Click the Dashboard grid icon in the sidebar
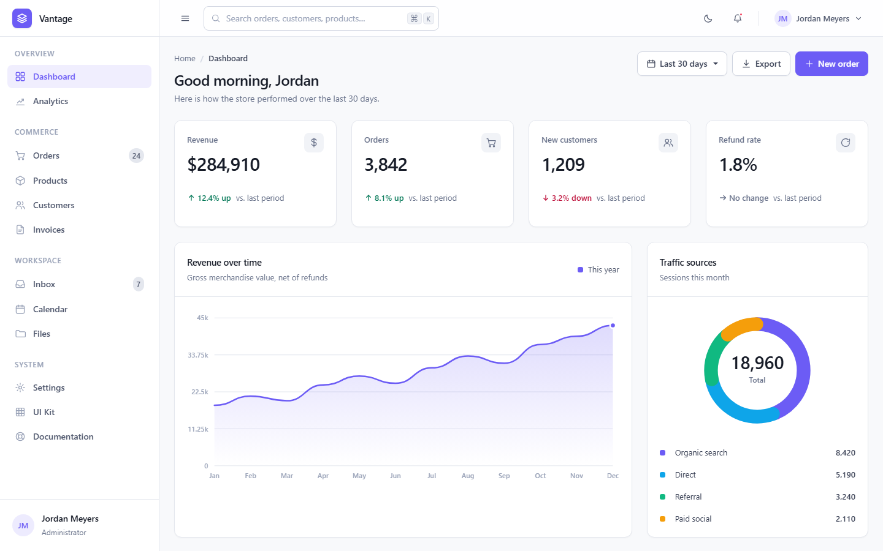This screenshot has width=883, height=551. point(20,77)
